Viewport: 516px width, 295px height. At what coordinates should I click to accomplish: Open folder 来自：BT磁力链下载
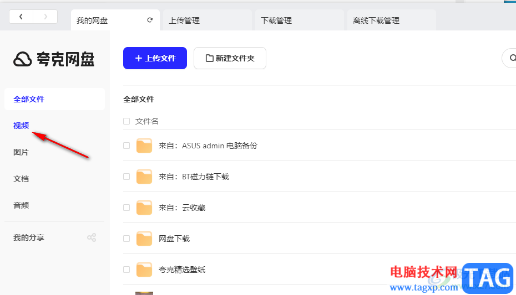(194, 177)
